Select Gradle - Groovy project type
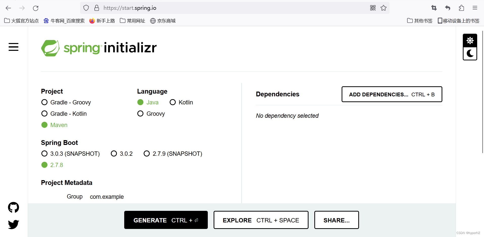The height and width of the screenshot is (237, 484). 66,102
